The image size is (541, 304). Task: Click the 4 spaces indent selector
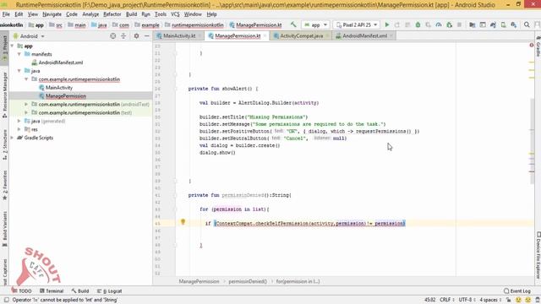point(490,300)
